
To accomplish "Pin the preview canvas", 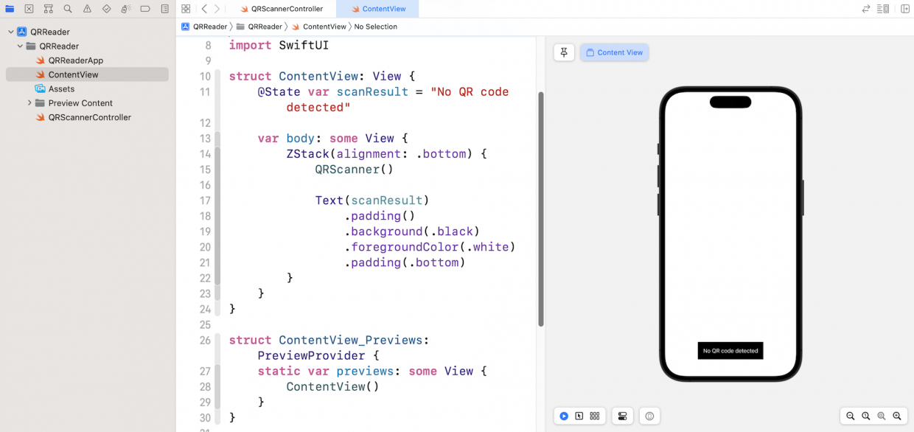I will pyautogui.click(x=564, y=52).
